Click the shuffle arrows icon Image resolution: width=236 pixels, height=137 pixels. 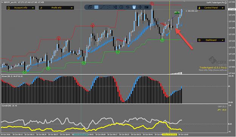[115, 7]
